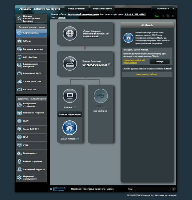This screenshot has width=192, height=200.
Task: Click the clients count number 1
Action: coord(75,107)
